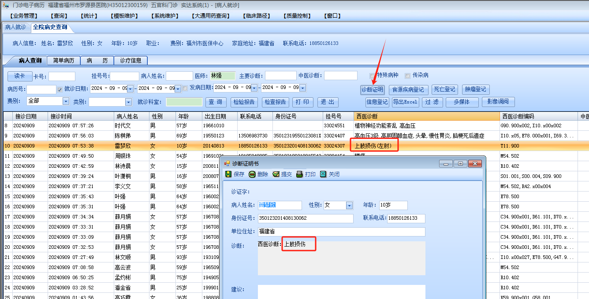This screenshot has height=299, width=589.
Task: Open the 【窗口】 menu
Action: [x=333, y=16]
